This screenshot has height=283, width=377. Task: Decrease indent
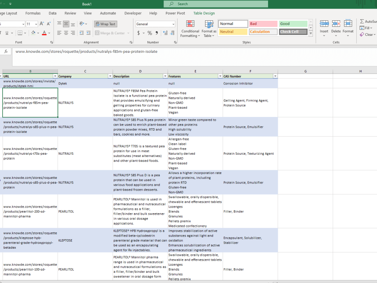click(82, 33)
